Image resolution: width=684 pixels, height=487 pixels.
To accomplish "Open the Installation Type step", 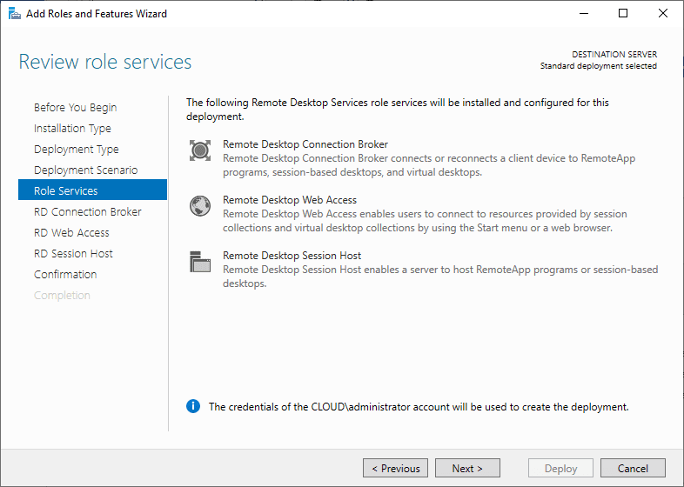I will tap(72, 129).
